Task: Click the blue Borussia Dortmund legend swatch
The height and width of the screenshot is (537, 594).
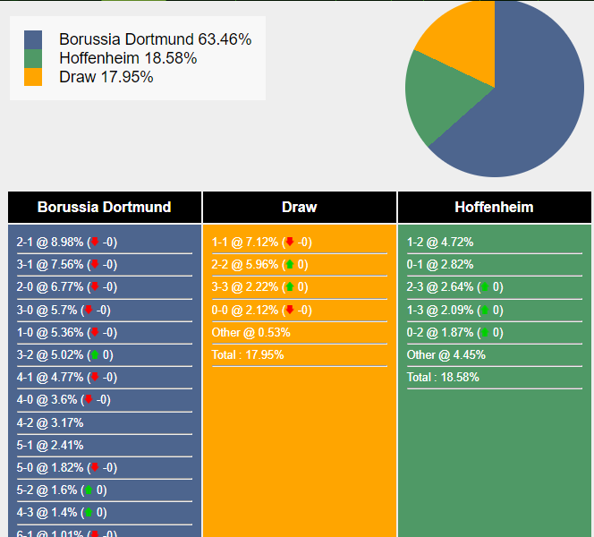Action: click(33, 39)
